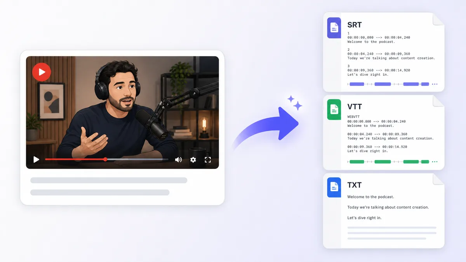
Task: Click VTT timestamp "00:00:09.360 --> 00:00:14.920"
Action: click(377, 147)
